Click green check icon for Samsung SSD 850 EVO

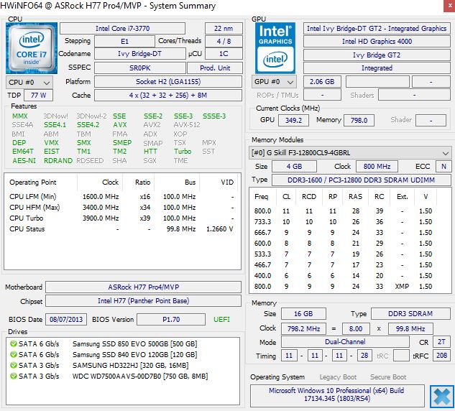[14, 344]
